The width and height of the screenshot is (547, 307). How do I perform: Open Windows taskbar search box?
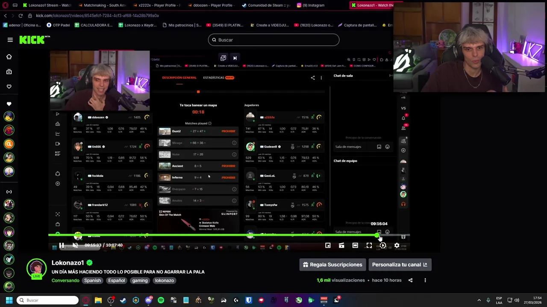coord(48,300)
